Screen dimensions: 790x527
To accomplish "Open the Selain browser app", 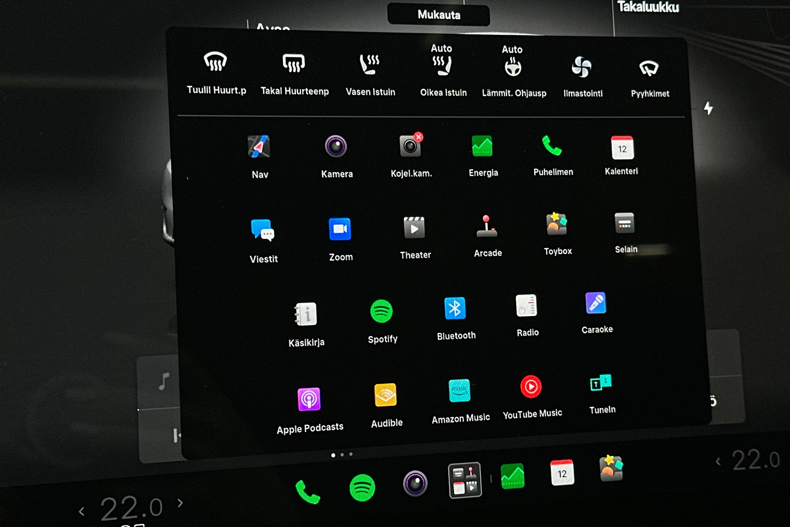I will [x=624, y=223].
